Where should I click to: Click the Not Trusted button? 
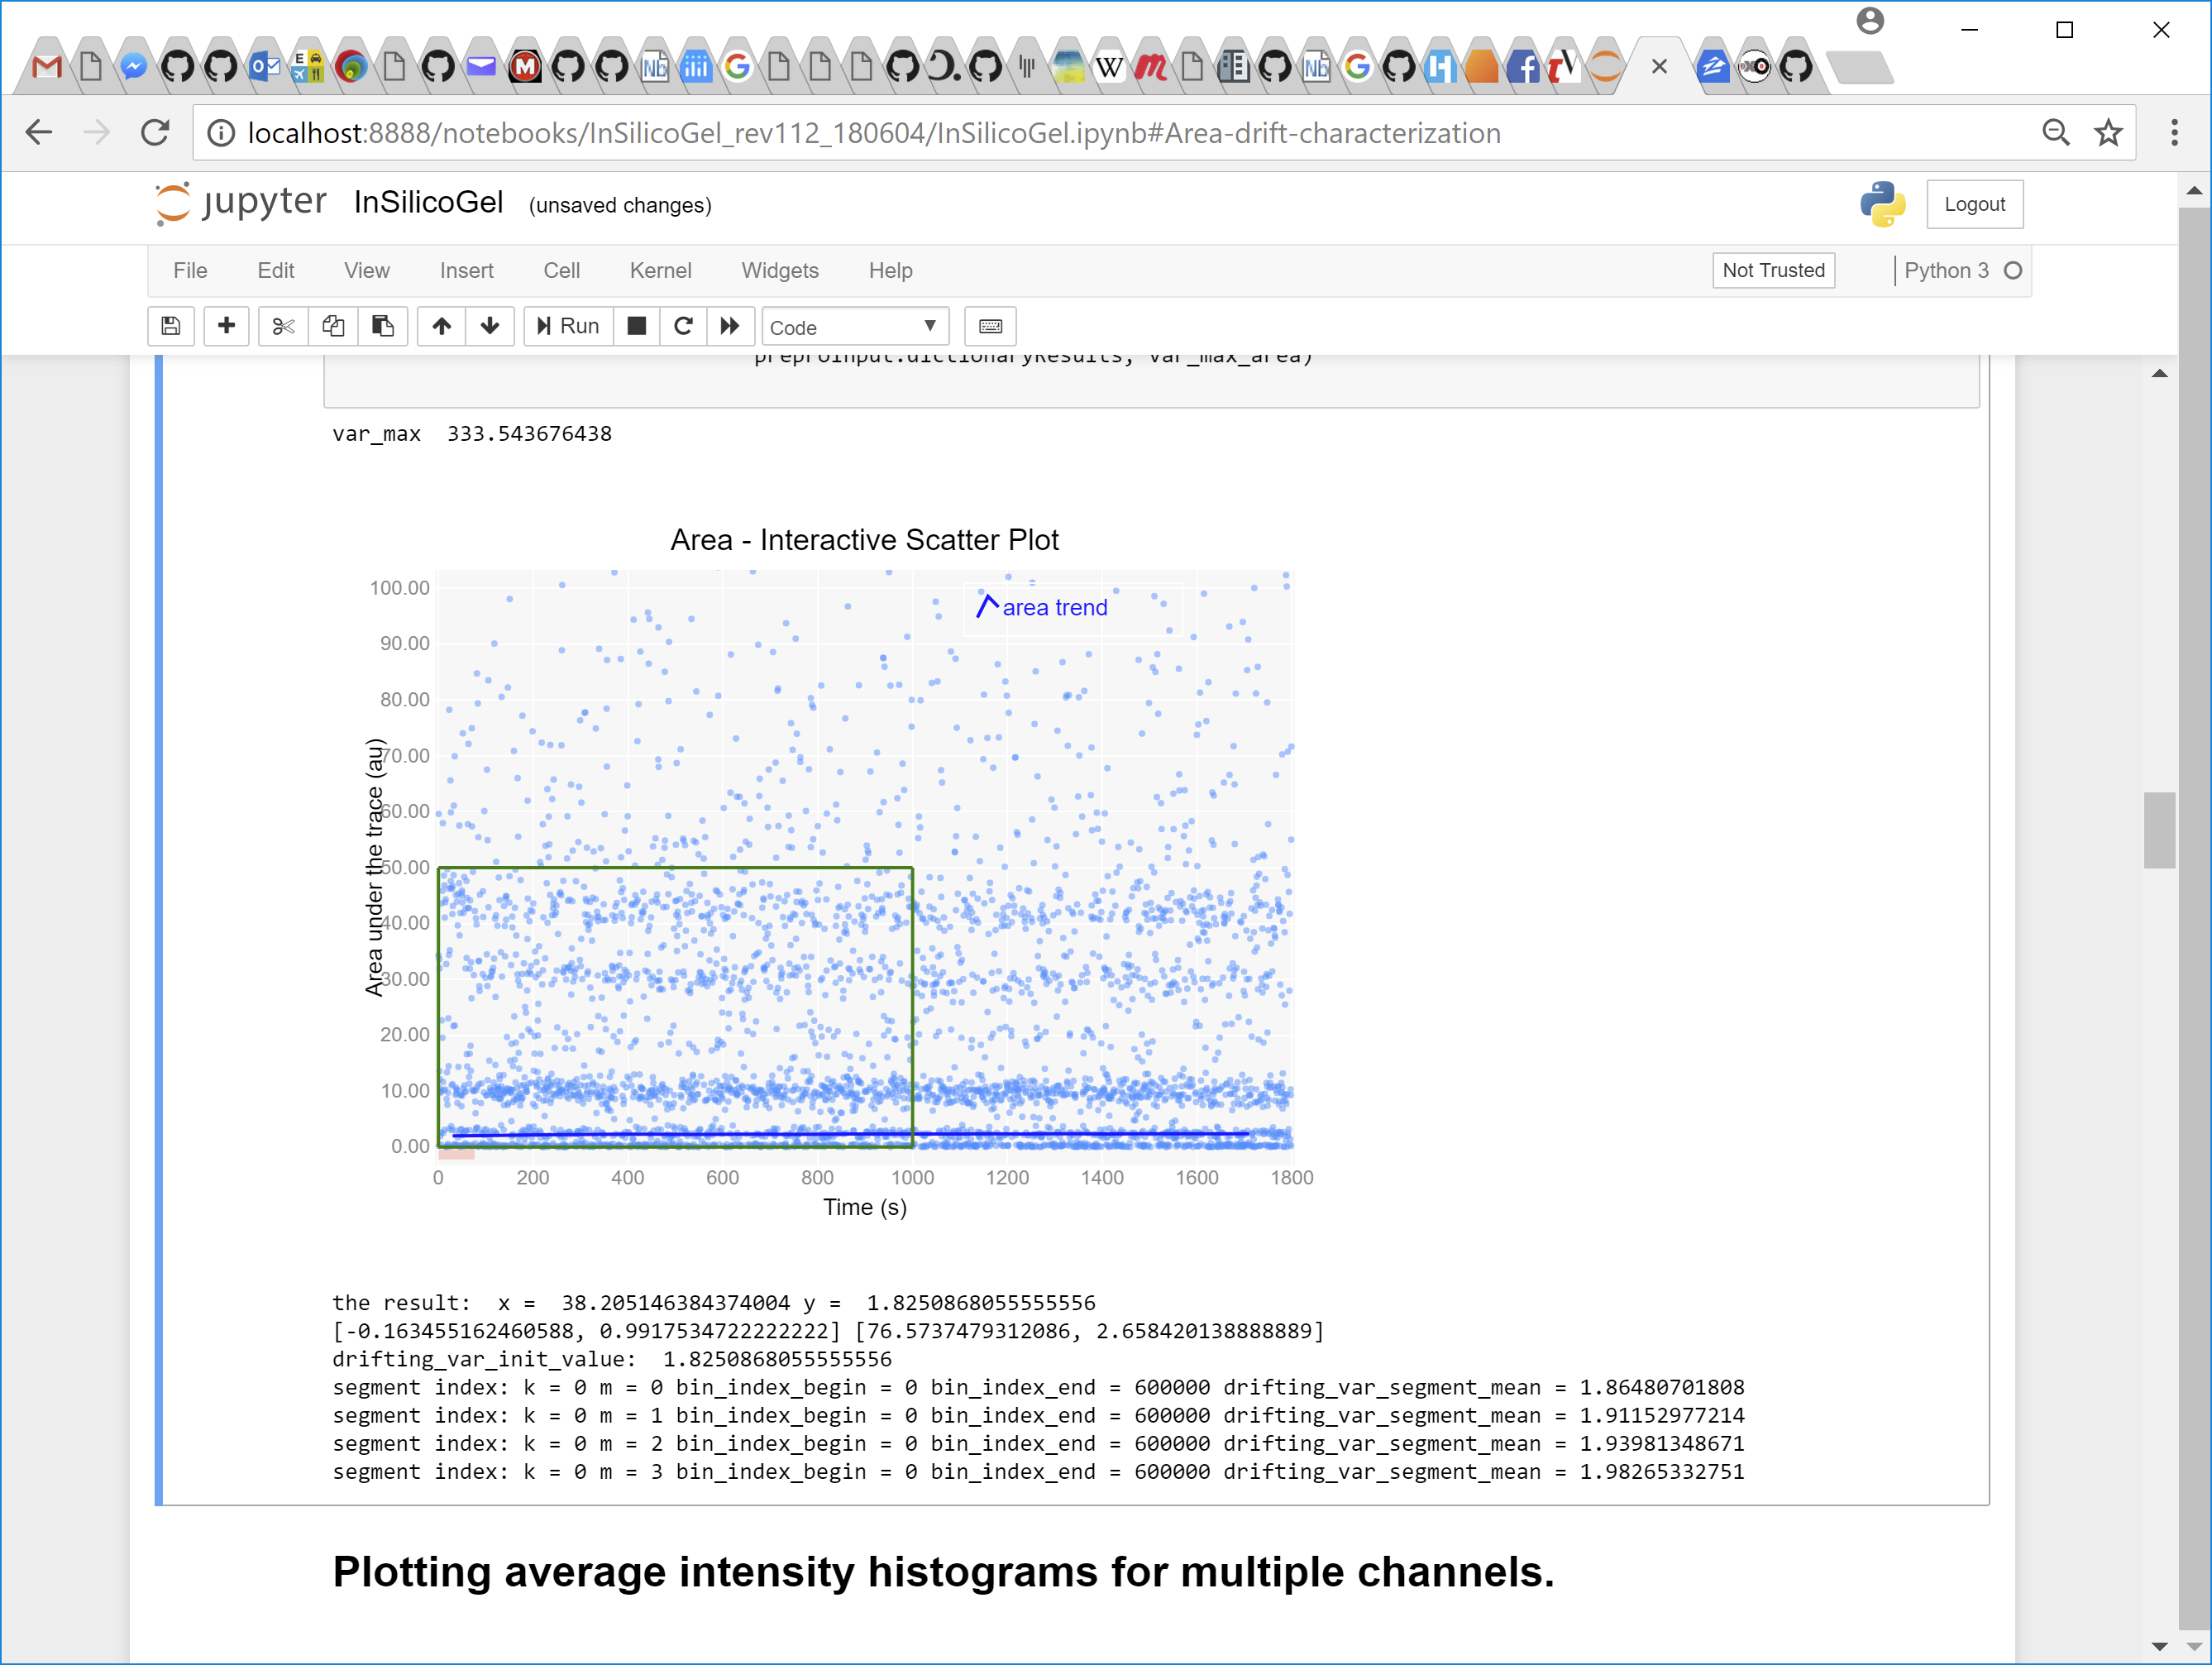(x=1773, y=270)
